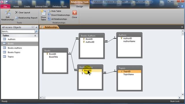The image size is (185, 104).
Task: Open the All Access Objects dropdown arrow
Action: 33,27
